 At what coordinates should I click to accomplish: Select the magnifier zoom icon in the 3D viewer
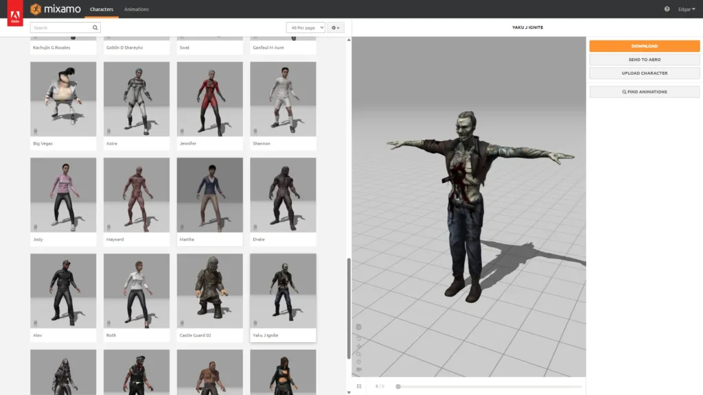[x=358, y=355]
